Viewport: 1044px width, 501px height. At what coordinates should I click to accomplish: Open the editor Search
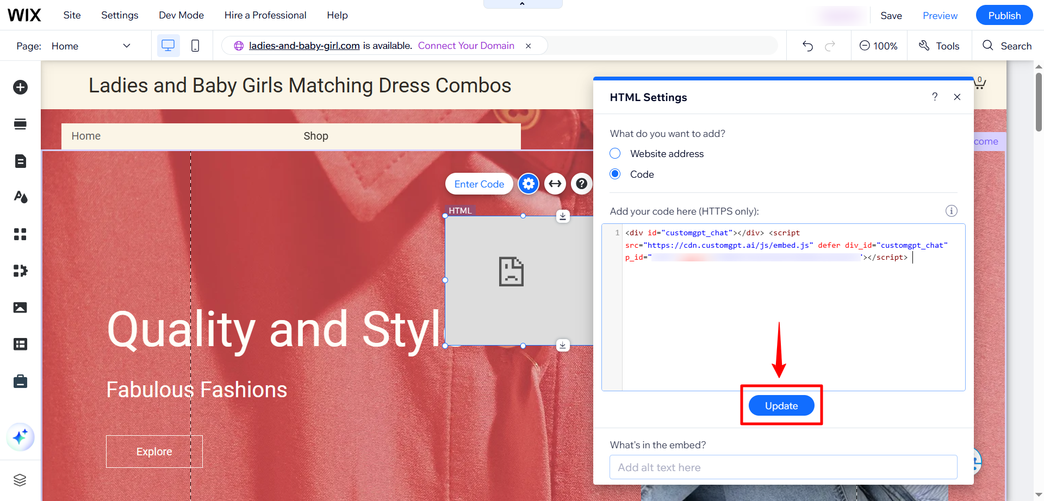pyautogui.click(x=1007, y=46)
